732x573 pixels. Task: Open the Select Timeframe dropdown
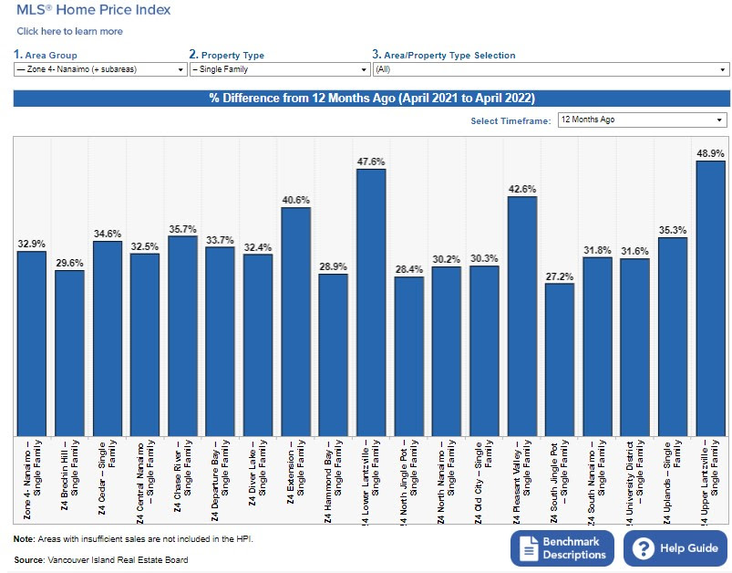click(641, 120)
